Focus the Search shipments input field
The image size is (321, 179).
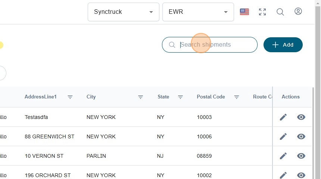tap(216, 45)
